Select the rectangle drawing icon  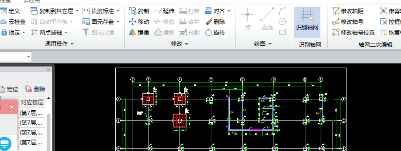[282, 32]
